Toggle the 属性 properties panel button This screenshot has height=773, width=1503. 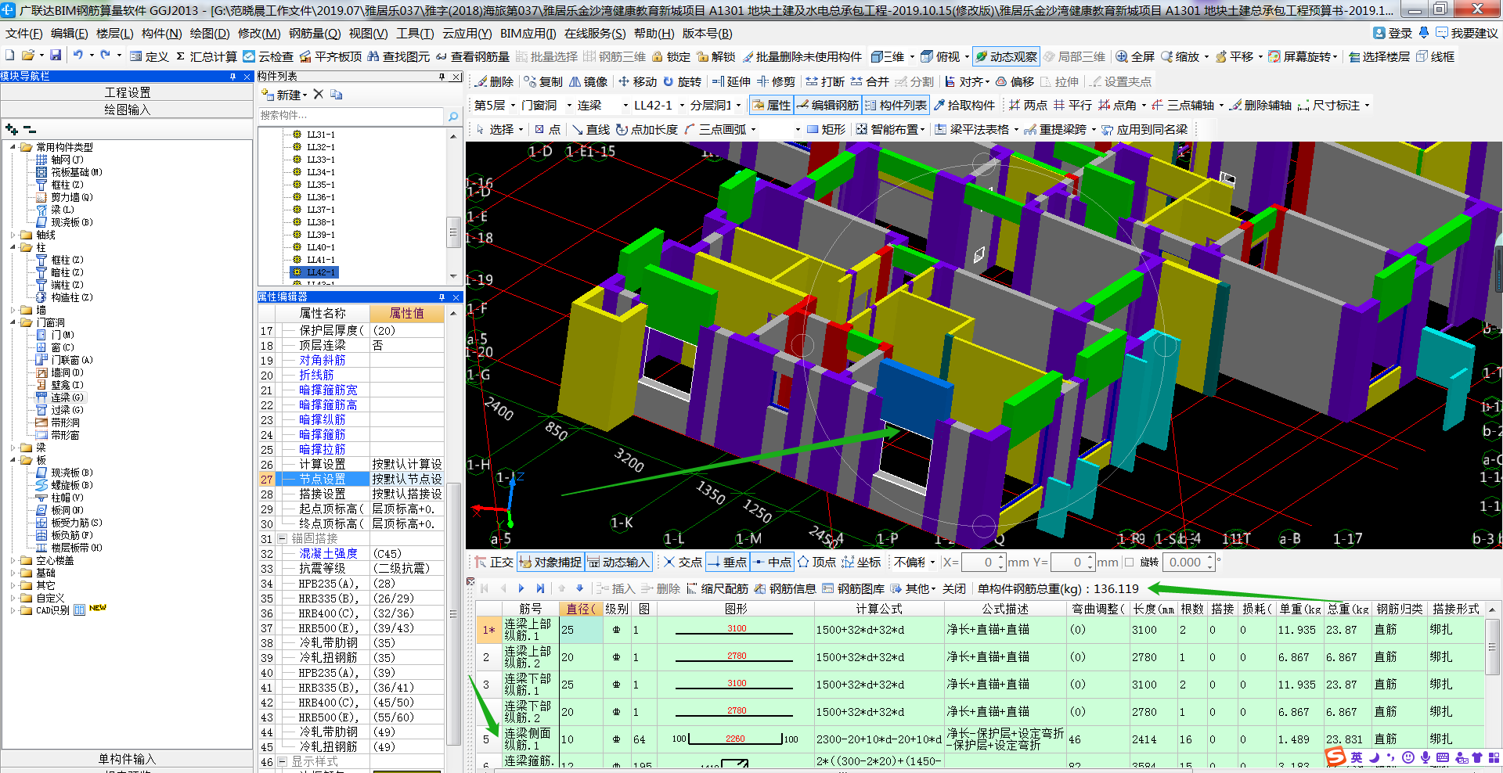click(771, 105)
